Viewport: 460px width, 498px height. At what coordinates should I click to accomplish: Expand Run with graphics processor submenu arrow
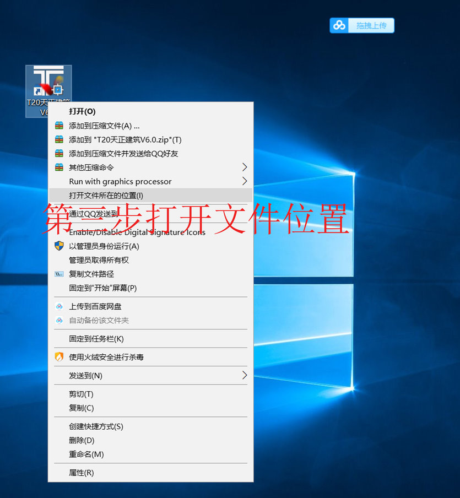[x=244, y=181]
